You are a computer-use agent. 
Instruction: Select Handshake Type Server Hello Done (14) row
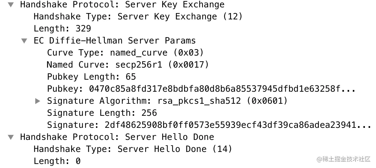click(133, 149)
